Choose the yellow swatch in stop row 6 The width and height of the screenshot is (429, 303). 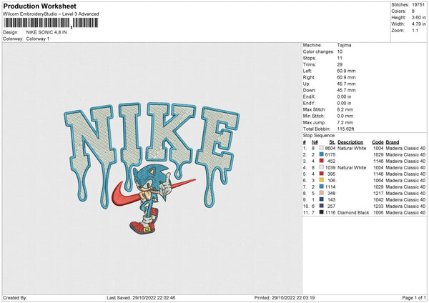(x=321, y=180)
